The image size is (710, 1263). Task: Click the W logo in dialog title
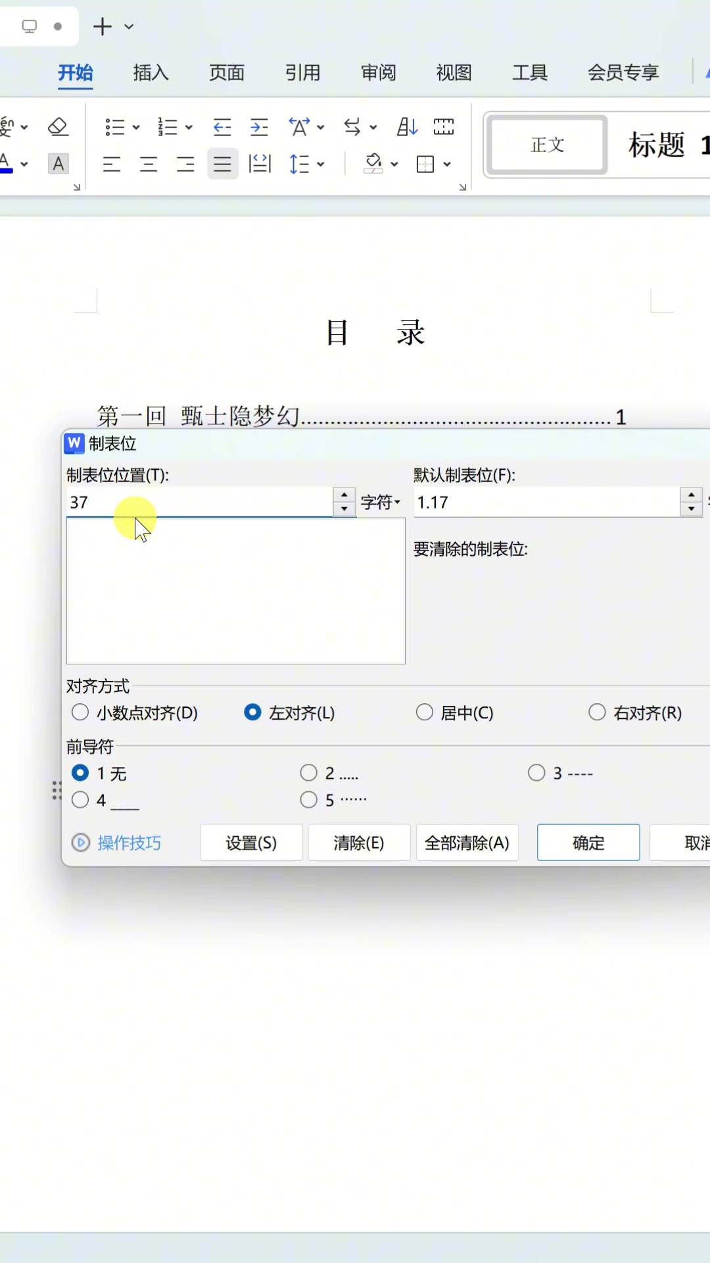pyautogui.click(x=74, y=443)
